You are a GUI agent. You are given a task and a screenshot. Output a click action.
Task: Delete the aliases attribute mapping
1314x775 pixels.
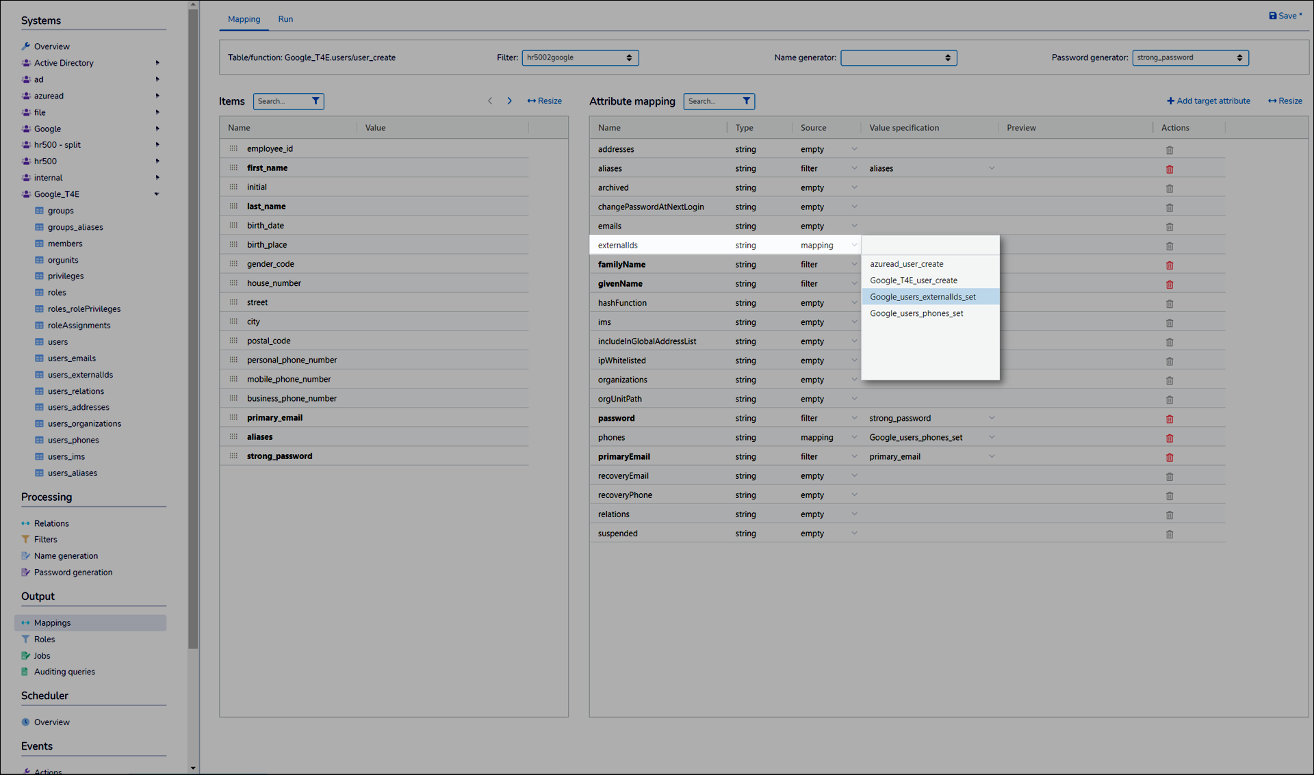[x=1170, y=169]
